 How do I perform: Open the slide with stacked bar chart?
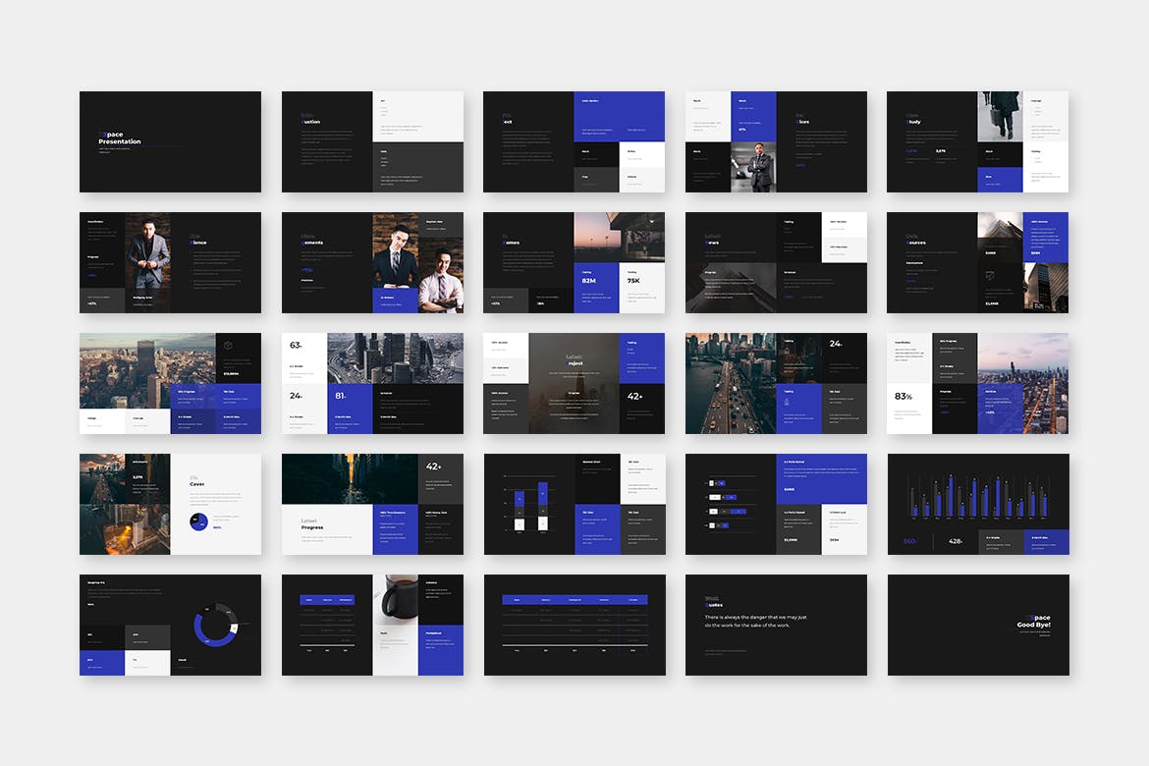[x=574, y=504]
